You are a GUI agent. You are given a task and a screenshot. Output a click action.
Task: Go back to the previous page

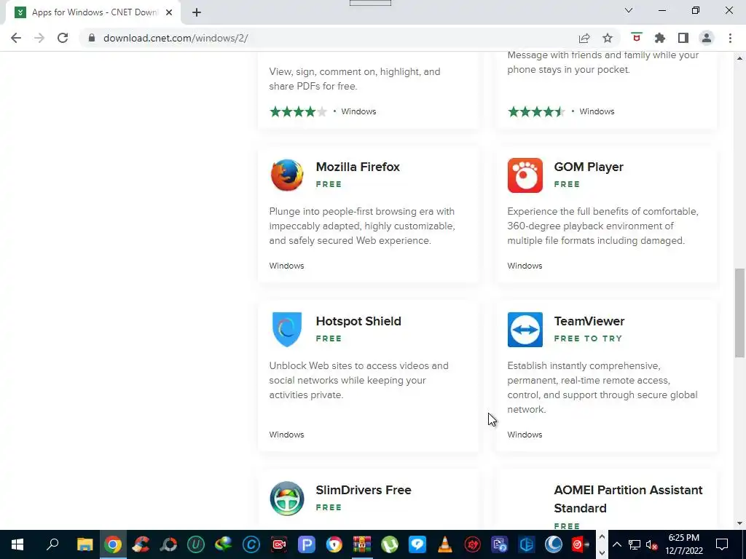coord(16,38)
